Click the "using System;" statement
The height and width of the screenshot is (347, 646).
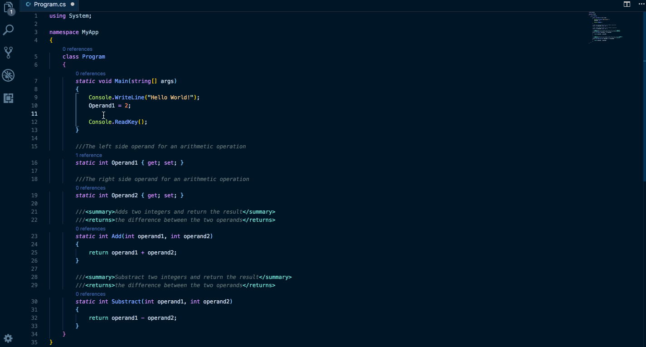pyautogui.click(x=70, y=16)
